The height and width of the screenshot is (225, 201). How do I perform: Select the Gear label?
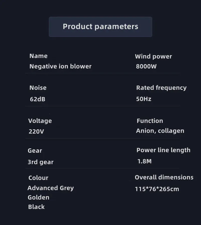point(35,151)
